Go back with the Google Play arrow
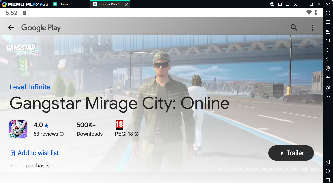 (x=11, y=28)
